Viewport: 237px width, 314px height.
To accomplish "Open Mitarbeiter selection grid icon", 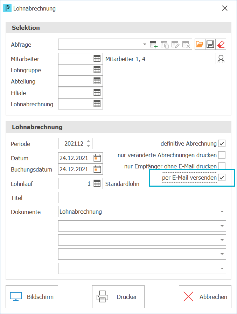I will pos(97,59).
